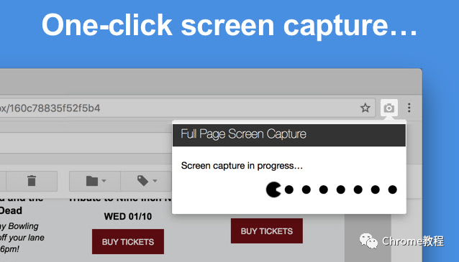
Task: Click the 'One-click screen capture…' headline
Action: coord(229,26)
